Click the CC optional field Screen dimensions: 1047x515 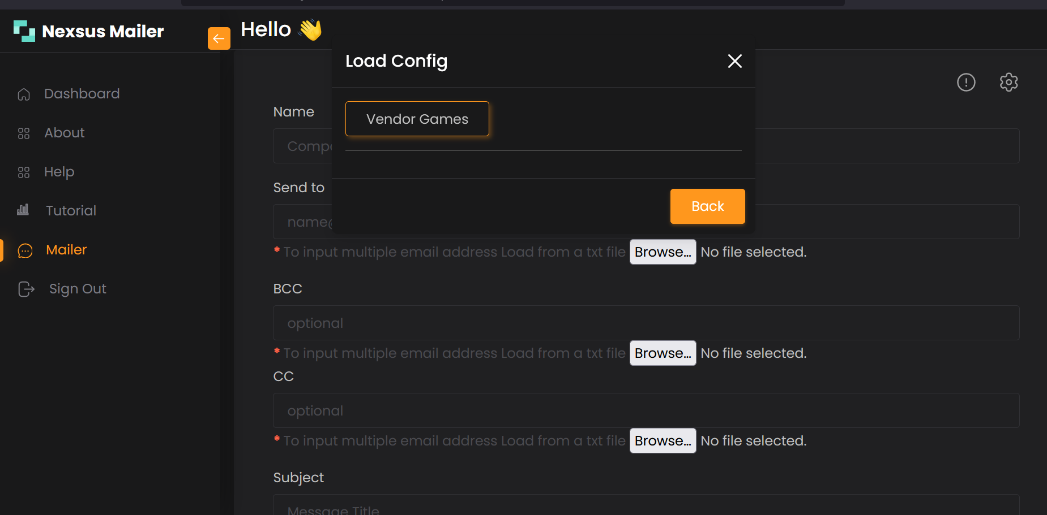[646, 410]
